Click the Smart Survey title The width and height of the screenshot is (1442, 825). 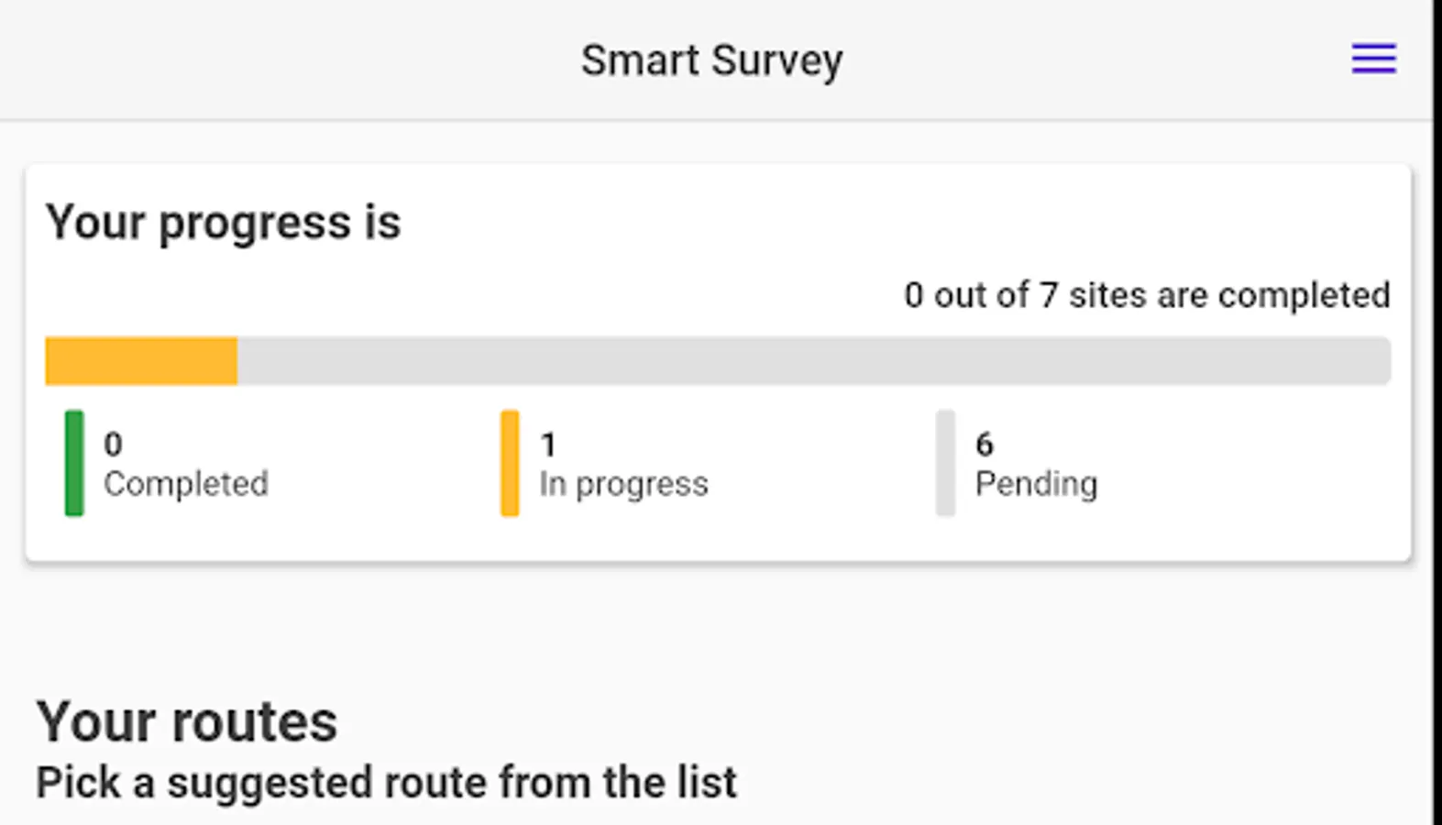(711, 60)
